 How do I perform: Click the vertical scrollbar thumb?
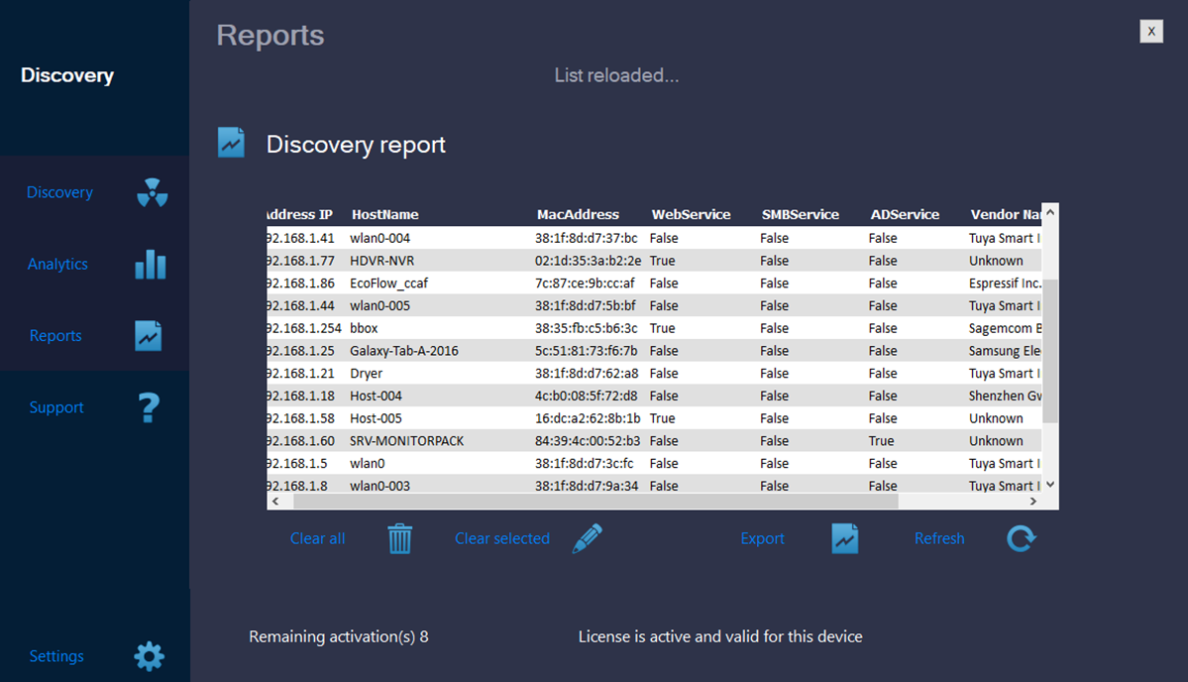tap(1050, 351)
